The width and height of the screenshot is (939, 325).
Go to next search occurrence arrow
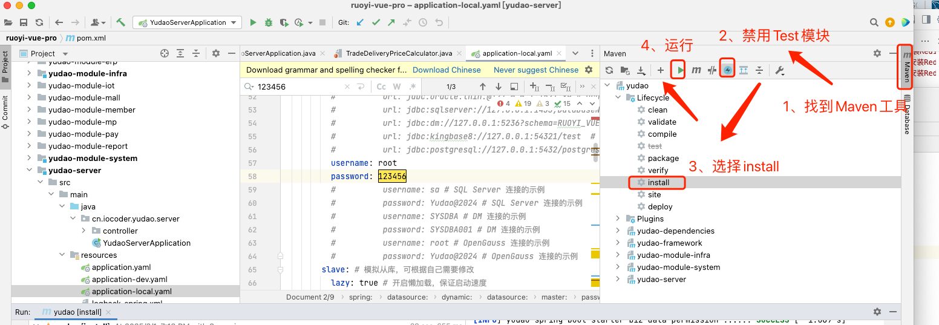[x=499, y=87]
